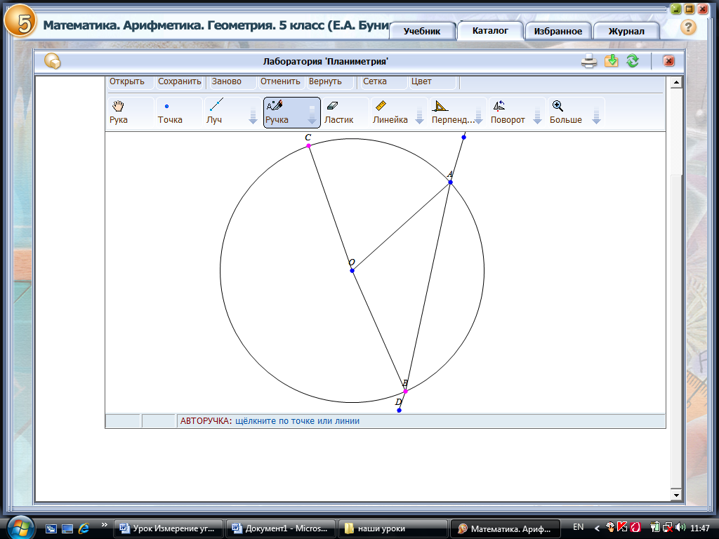Screen dimensions: 719x539
Task: Close the Лаборатория Планиметрия panel
Action: [668, 61]
